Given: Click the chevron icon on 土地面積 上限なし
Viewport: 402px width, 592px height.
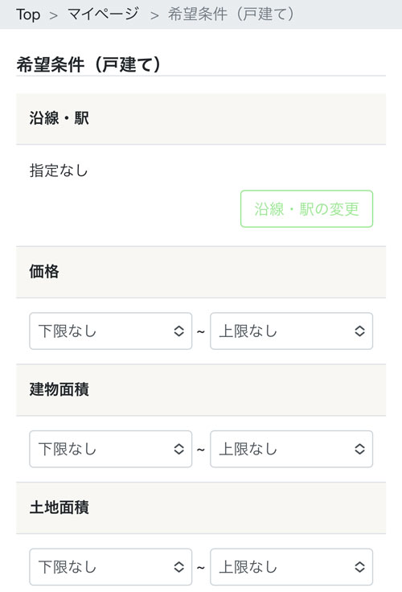Looking at the screenshot, I should [359, 567].
